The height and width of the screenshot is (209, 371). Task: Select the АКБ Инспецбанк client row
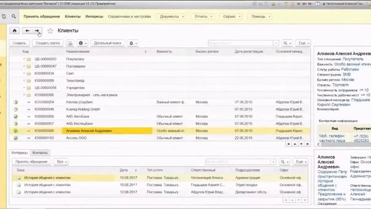160,124
